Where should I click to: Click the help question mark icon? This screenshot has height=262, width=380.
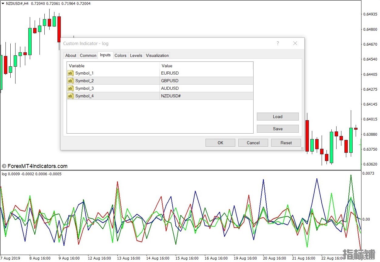click(x=278, y=44)
